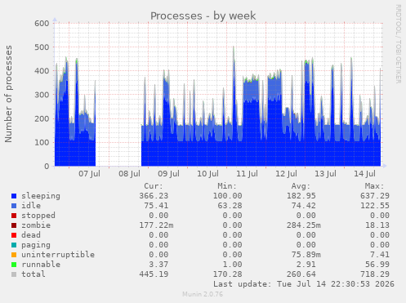Click total average value 260.64
This screenshot has height=303, width=406.
pyautogui.click(x=301, y=274)
